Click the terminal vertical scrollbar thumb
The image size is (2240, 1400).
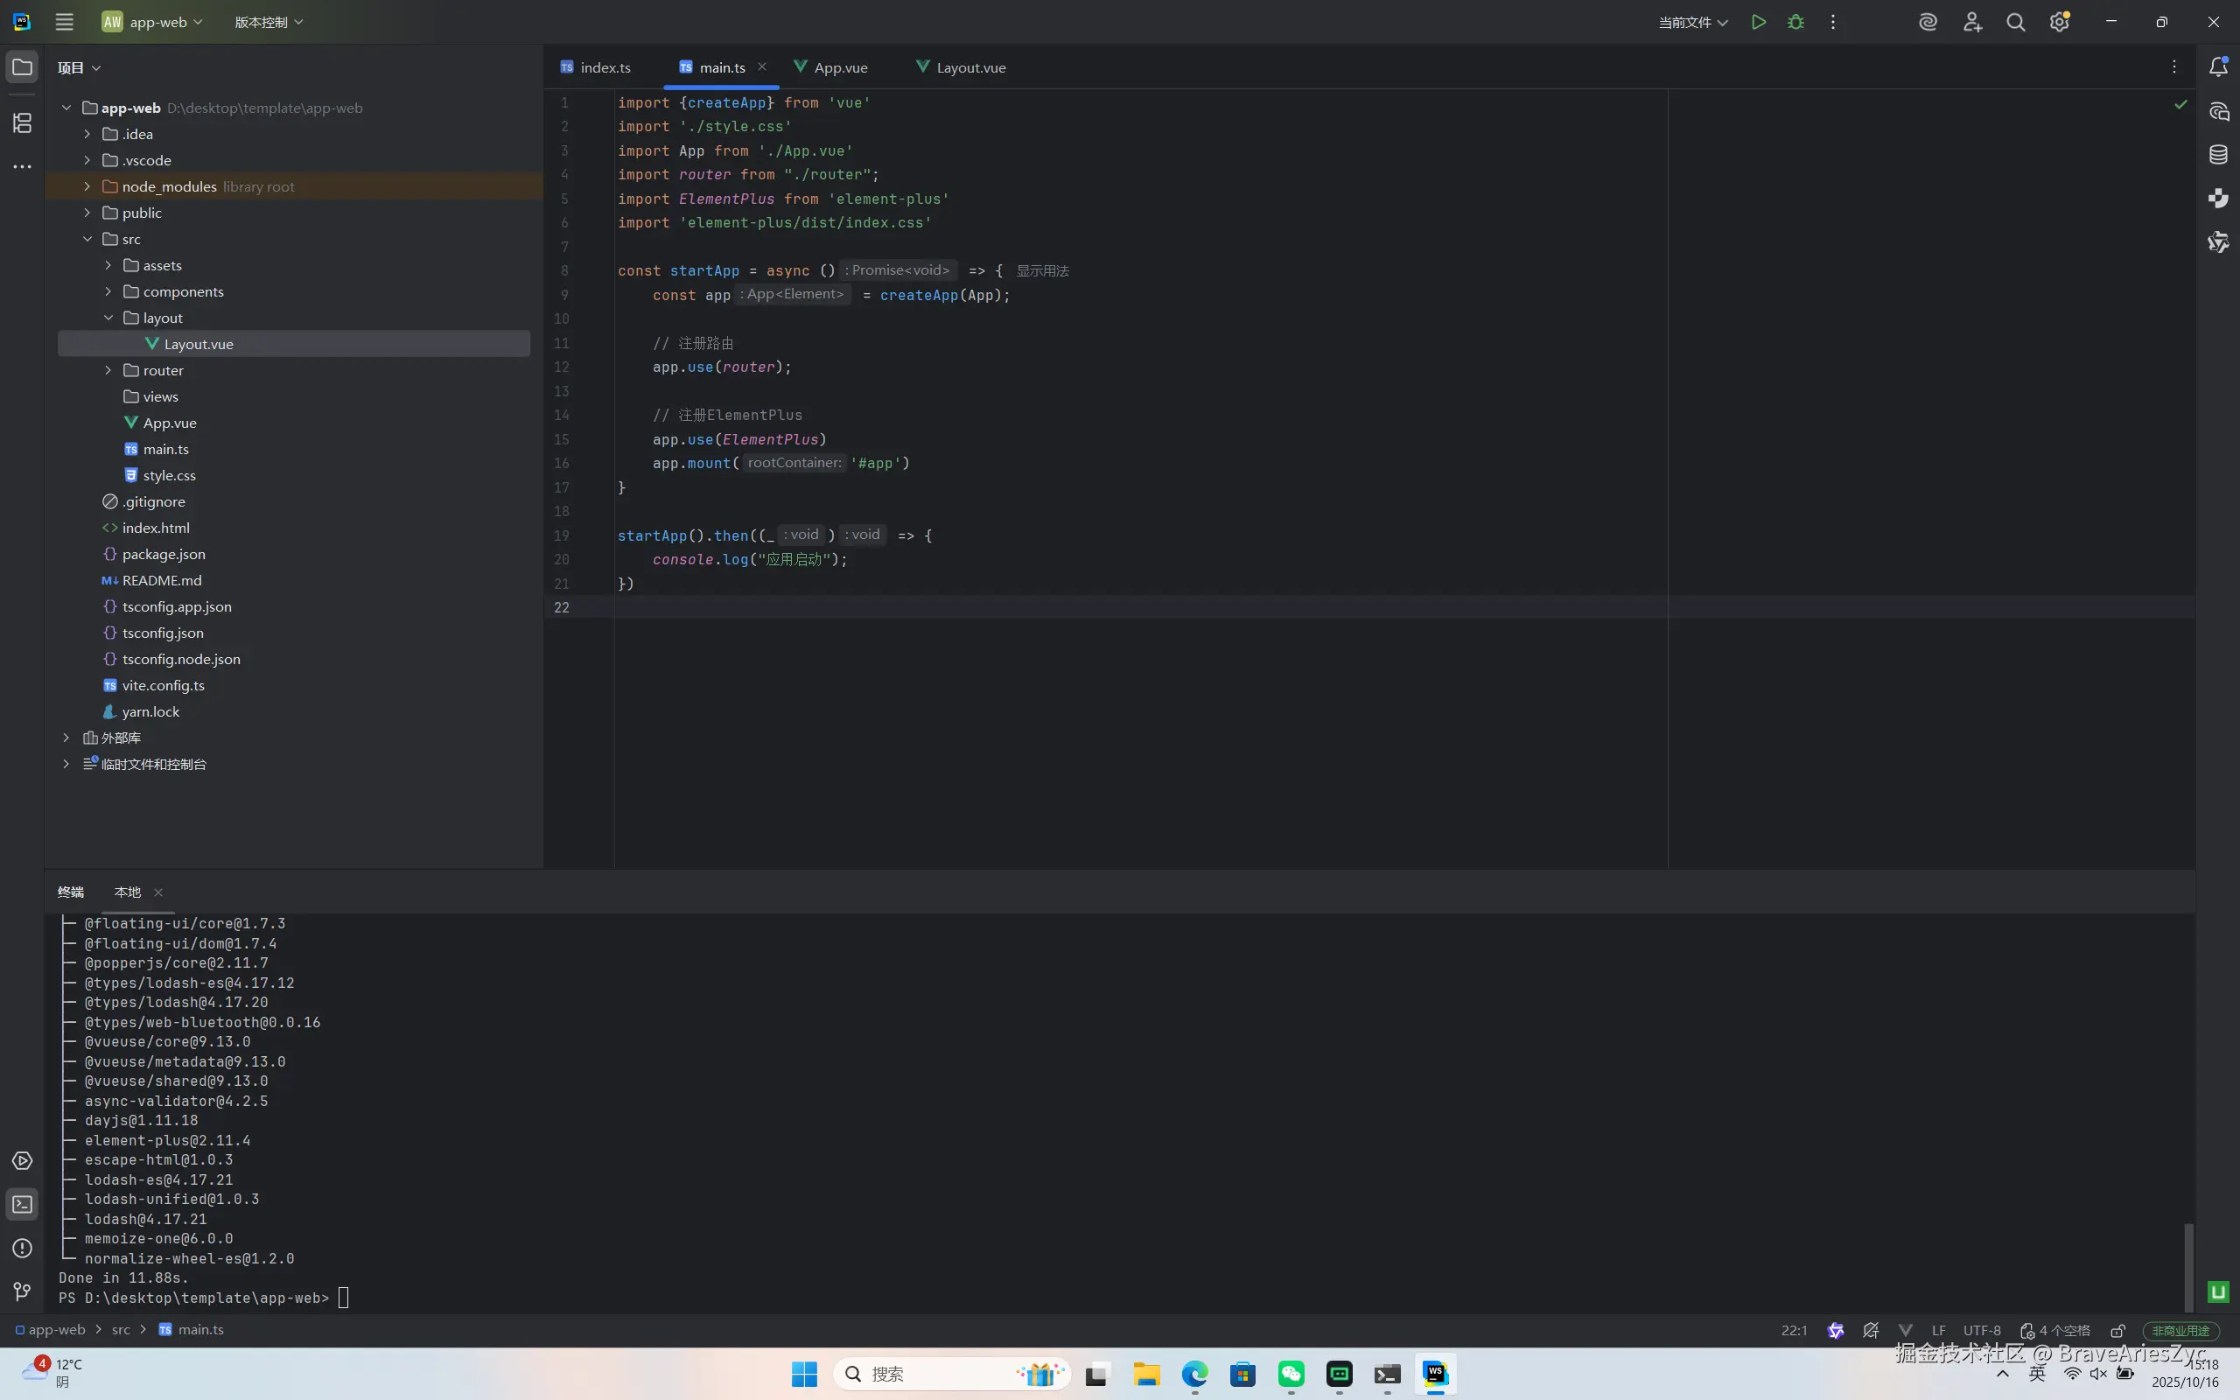click(x=2188, y=1267)
